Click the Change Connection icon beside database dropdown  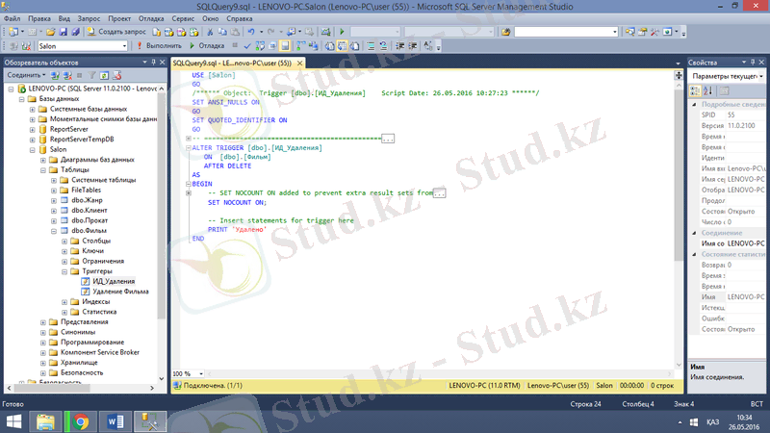click(x=26, y=46)
